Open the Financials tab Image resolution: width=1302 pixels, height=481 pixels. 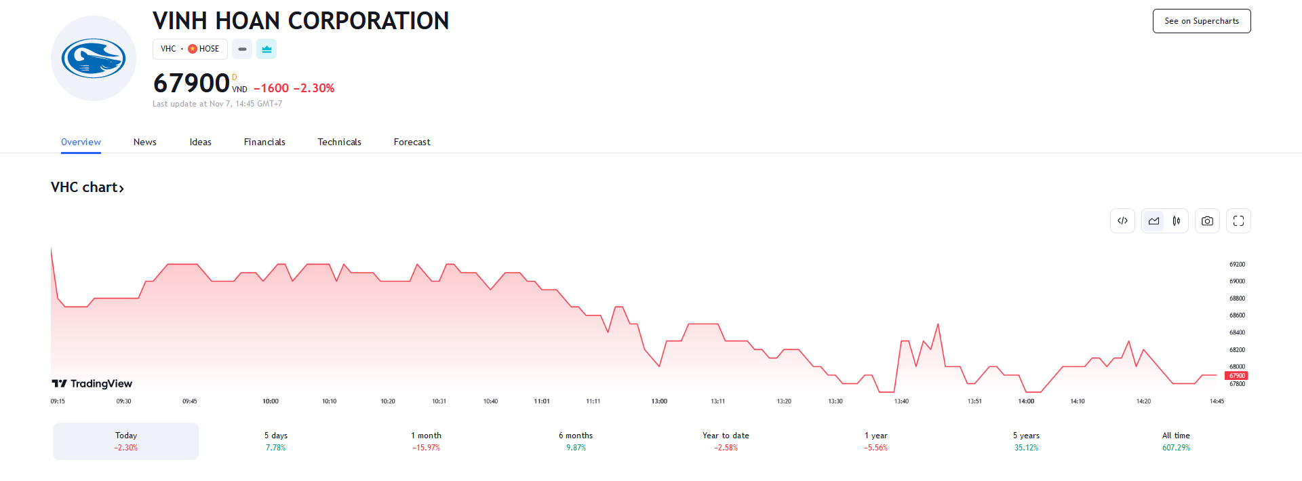tap(264, 142)
